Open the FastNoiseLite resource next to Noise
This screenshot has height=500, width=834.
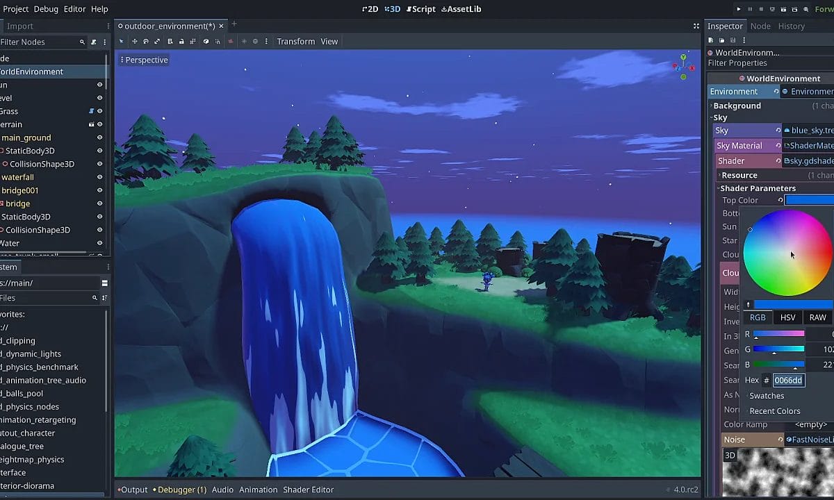(x=806, y=440)
